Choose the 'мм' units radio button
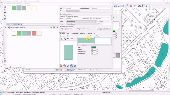 pyautogui.click(x=68, y=36)
